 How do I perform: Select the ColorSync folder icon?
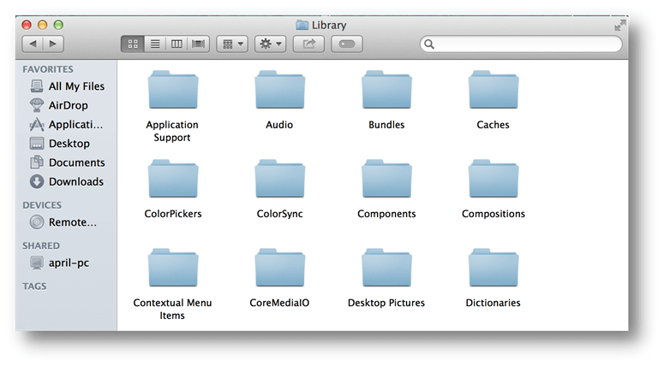pos(279,179)
